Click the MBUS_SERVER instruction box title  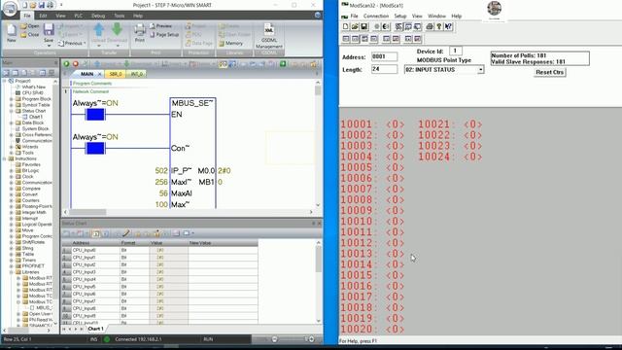pos(192,103)
